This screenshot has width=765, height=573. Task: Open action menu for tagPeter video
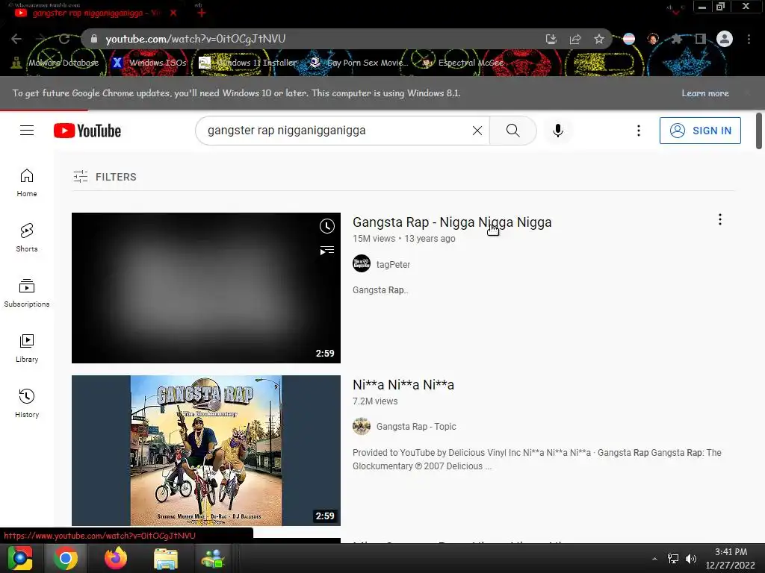[x=719, y=219]
